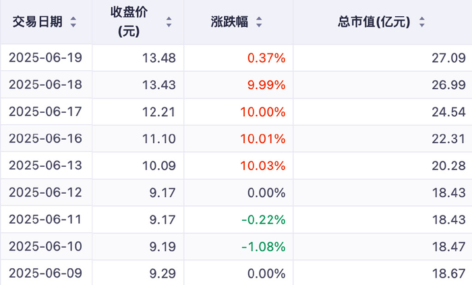Click the 交易日期 header label
This screenshot has height=285, width=472.
click(x=38, y=22)
